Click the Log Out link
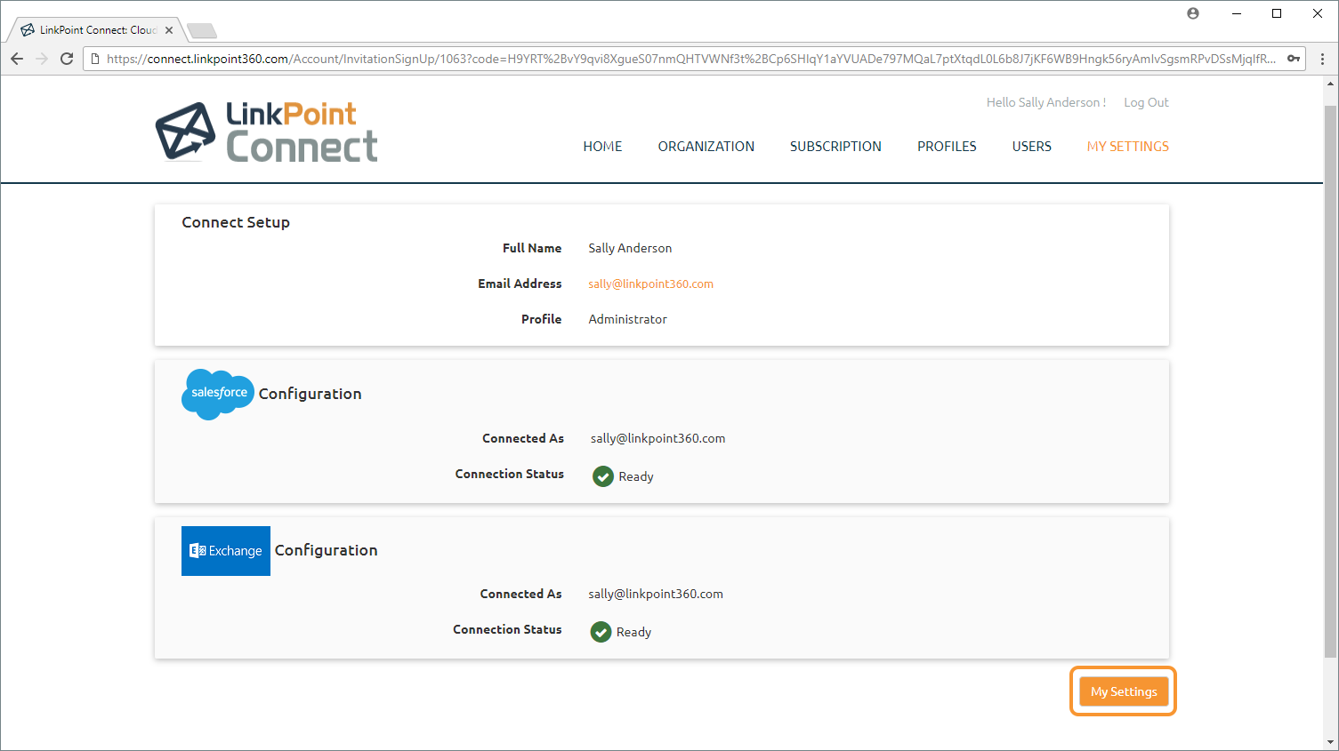The height and width of the screenshot is (751, 1339). [1146, 103]
